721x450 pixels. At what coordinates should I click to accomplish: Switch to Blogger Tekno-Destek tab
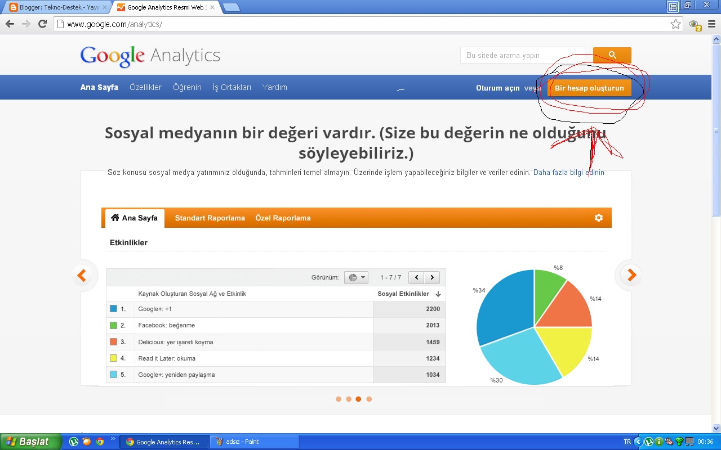pyautogui.click(x=56, y=7)
